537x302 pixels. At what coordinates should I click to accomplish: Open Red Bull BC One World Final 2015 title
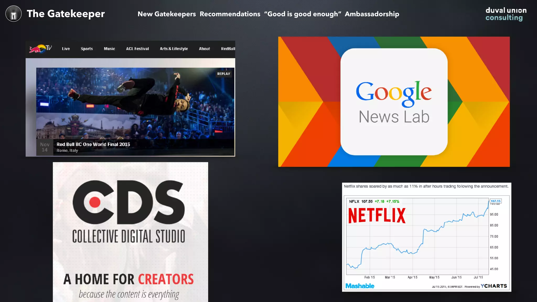pyautogui.click(x=93, y=144)
